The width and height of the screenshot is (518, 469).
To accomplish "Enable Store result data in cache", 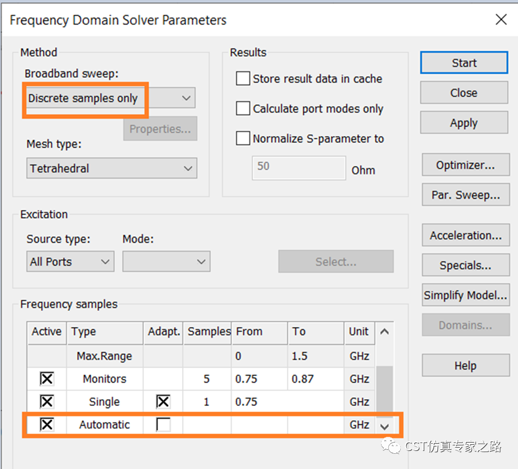I will [243, 79].
